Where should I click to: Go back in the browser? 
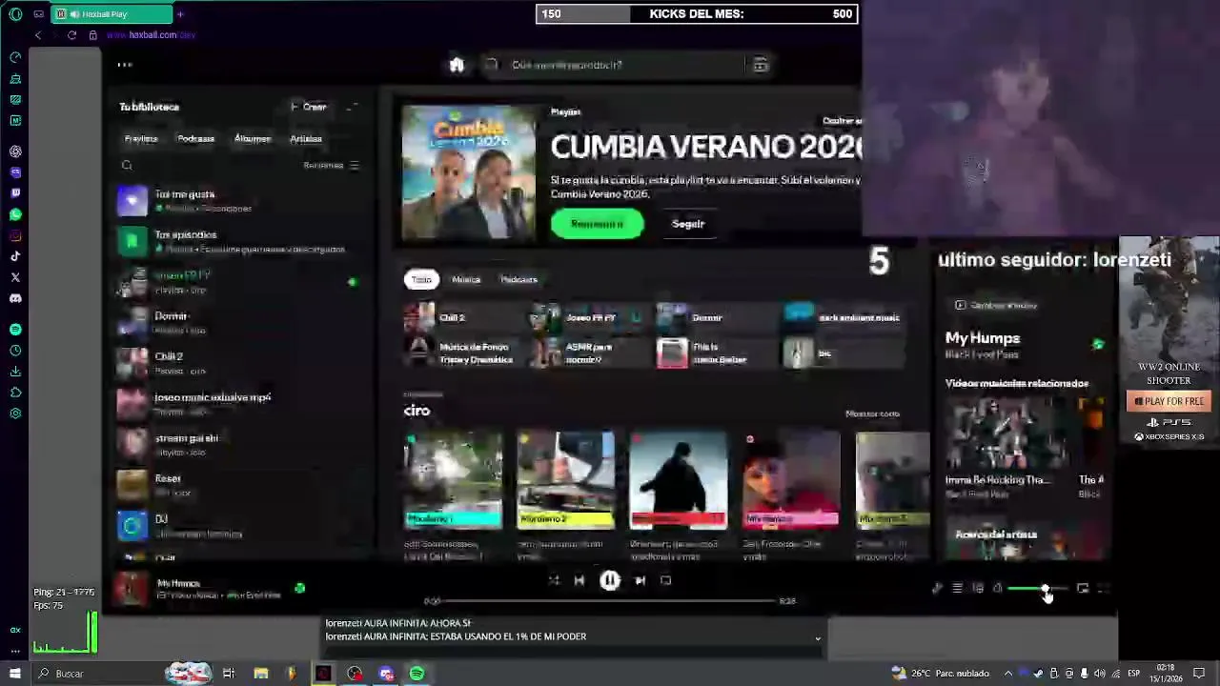click(x=38, y=35)
